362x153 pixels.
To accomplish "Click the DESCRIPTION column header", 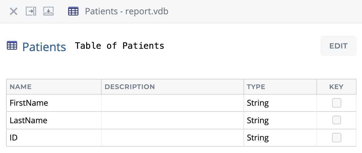I will coord(130,87).
